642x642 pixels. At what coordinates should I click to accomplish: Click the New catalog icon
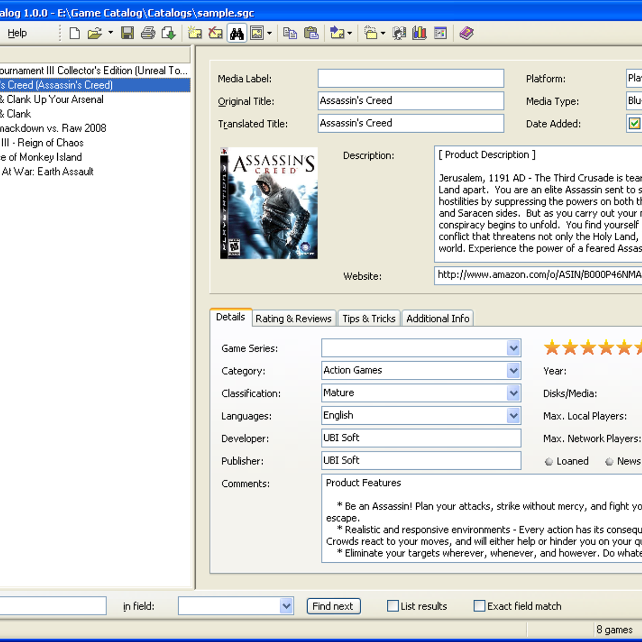[75, 33]
